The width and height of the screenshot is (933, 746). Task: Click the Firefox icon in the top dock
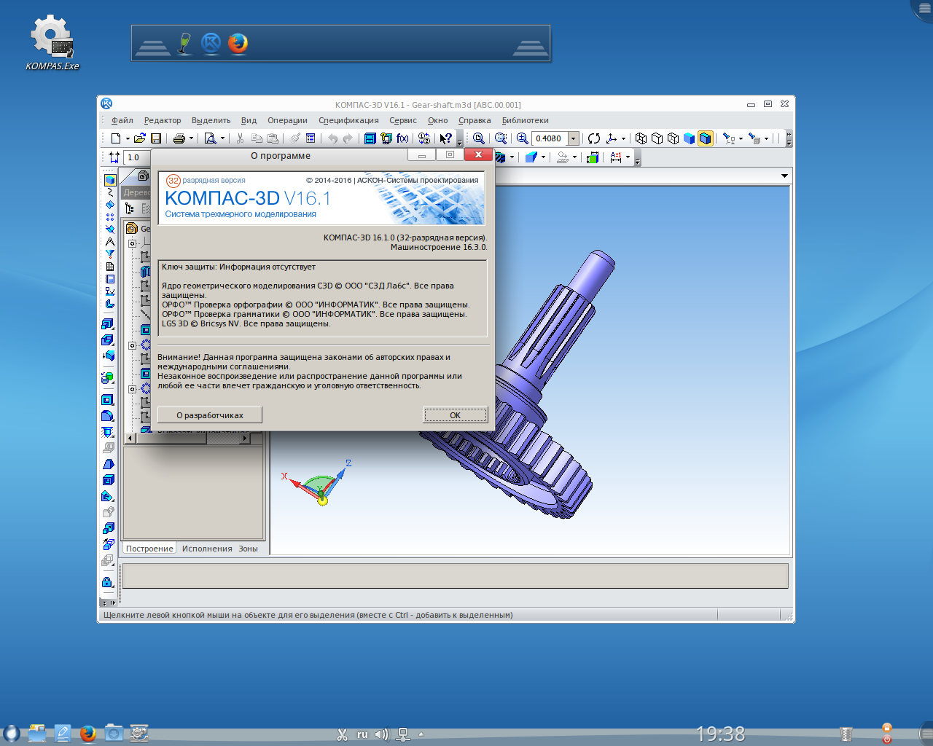coord(238,44)
